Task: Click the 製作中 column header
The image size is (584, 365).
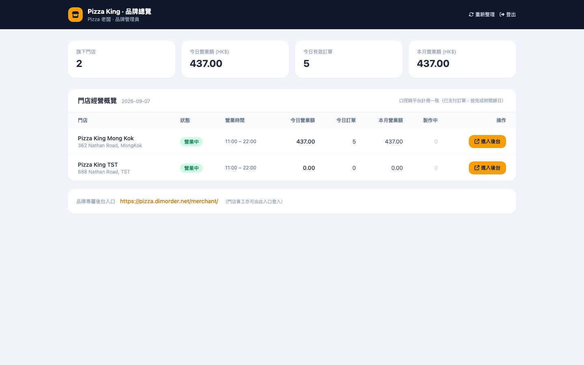Action: click(x=430, y=120)
